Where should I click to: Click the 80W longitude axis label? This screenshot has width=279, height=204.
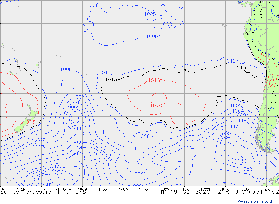click(246, 190)
